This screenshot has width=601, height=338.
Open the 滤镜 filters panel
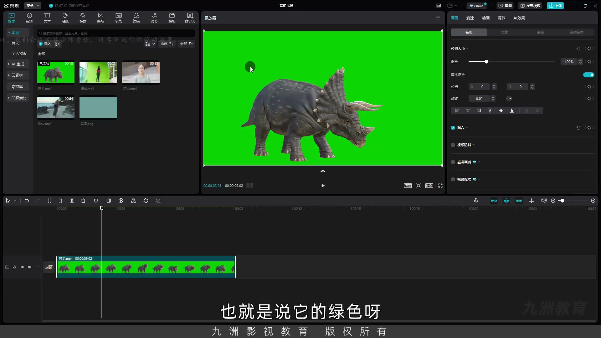pos(136,18)
